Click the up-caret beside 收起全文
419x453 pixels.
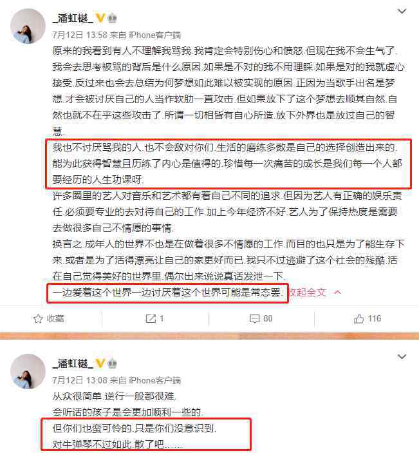coord(337,292)
